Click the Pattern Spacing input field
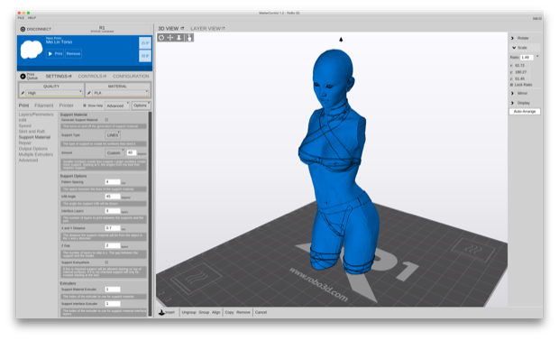The width and height of the screenshot is (559, 340). tap(113, 182)
